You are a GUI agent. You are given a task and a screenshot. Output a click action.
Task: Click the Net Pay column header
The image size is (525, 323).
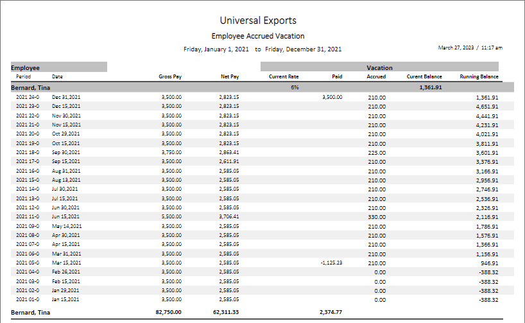point(230,76)
